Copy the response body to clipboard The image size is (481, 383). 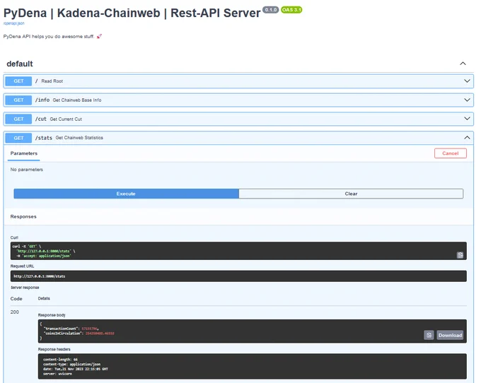tap(429, 335)
